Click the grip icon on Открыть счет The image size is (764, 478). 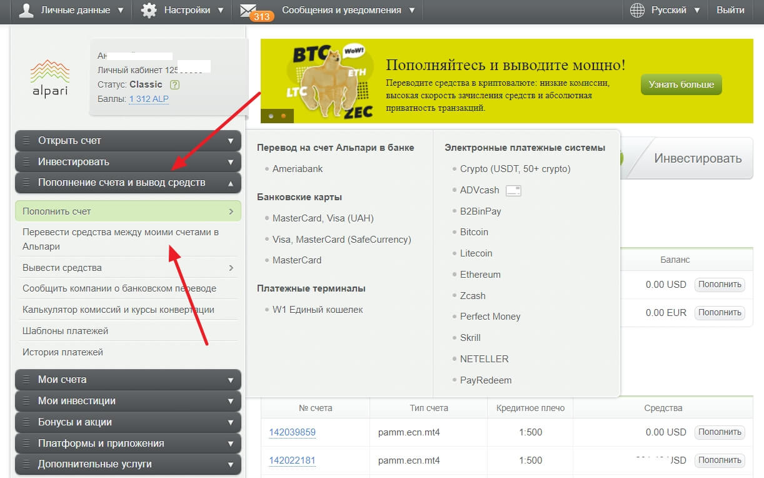[x=26, y=141]
